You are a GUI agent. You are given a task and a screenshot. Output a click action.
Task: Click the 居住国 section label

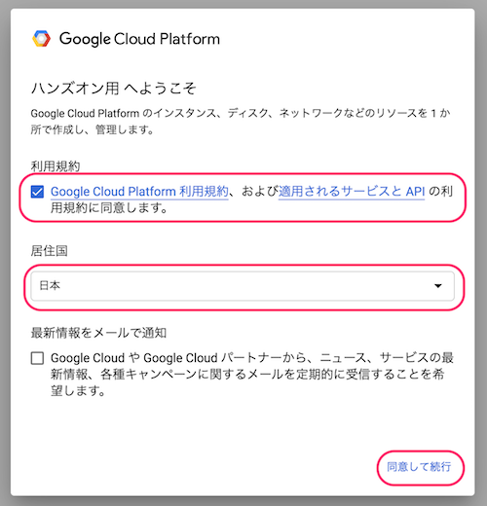(x=50, y=251)
